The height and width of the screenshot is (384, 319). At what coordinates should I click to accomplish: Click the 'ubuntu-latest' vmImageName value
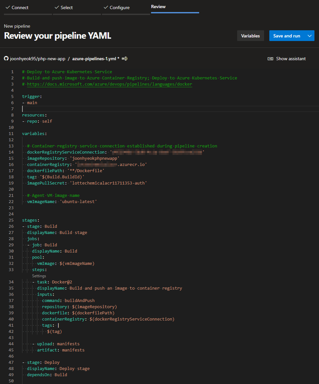(78, 201)
